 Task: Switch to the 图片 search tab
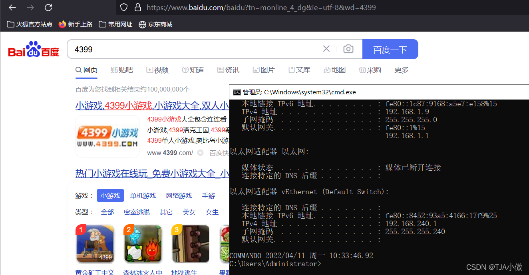[264, 70]
